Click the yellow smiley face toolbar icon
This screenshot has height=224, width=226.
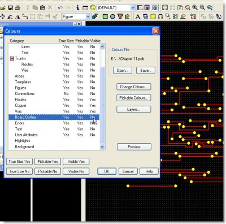pos(93,7)
